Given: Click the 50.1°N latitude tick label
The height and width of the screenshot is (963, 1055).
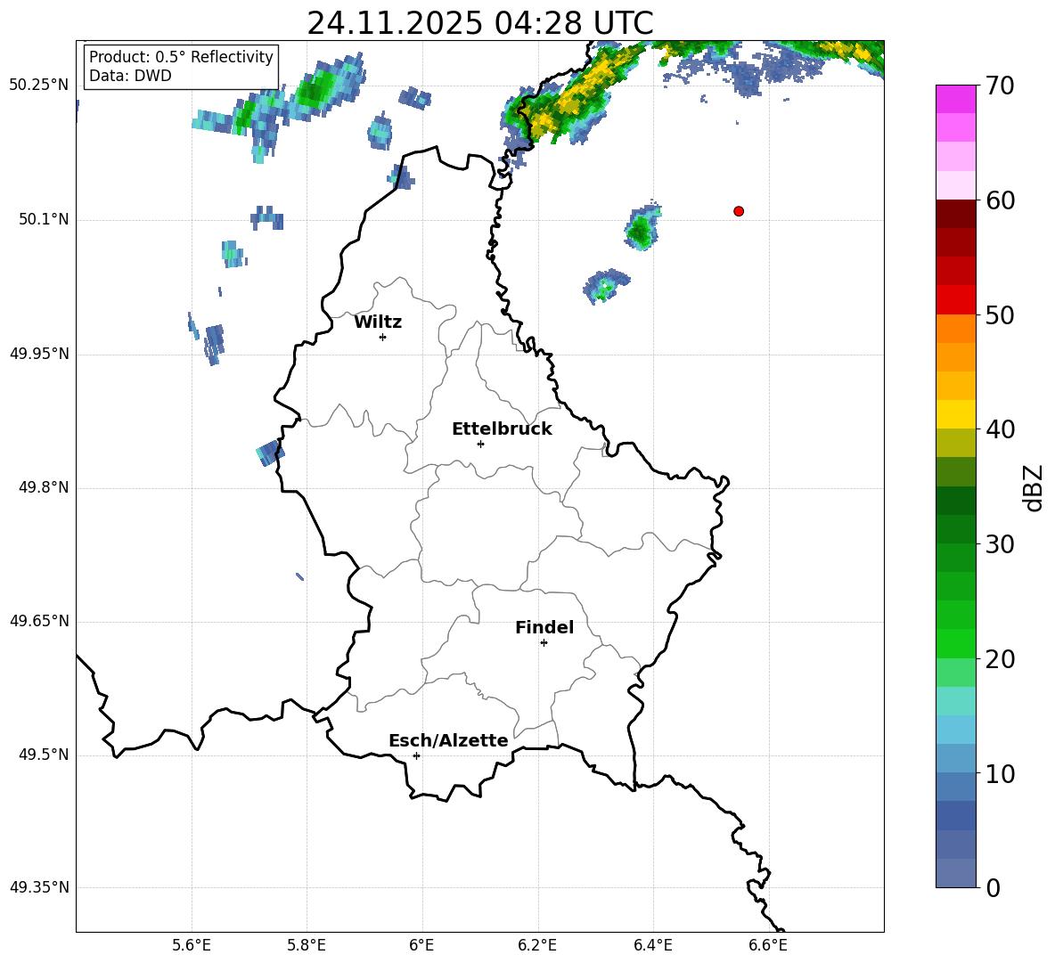Looking at the screenshot, I should click(x=44, y=219).
